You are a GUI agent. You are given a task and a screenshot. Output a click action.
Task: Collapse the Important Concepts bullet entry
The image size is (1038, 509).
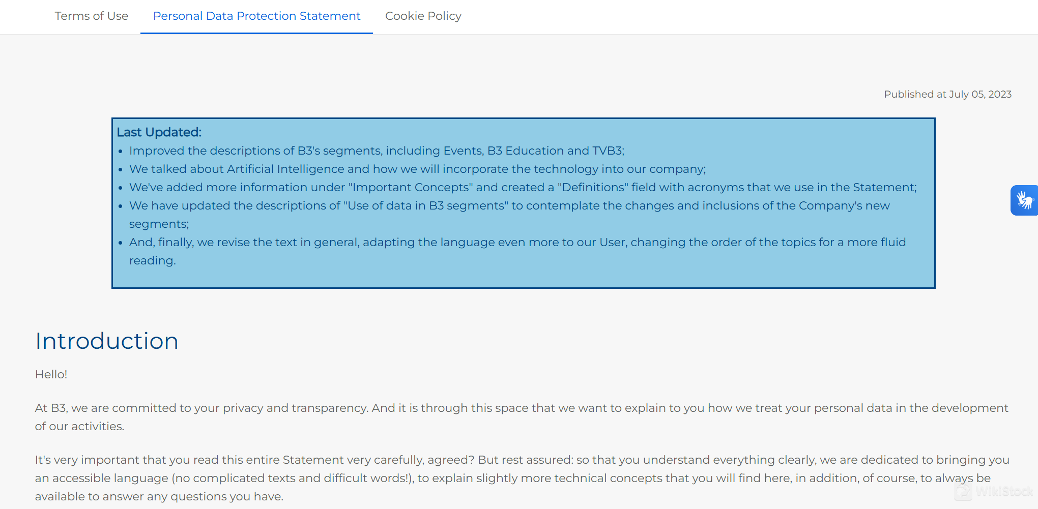coord(523,187)
